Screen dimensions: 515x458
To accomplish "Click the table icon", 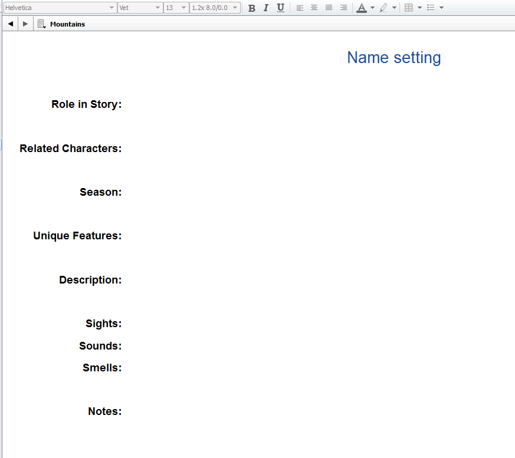I will [409, 8].
